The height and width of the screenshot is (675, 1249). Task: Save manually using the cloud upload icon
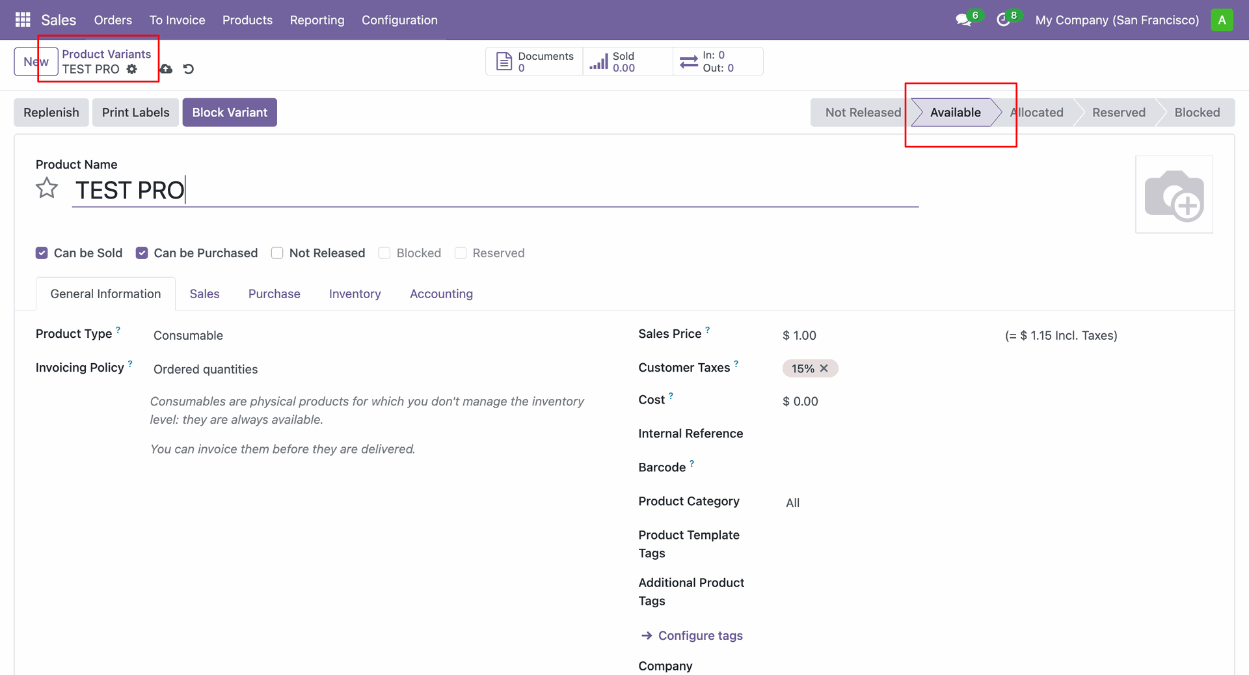pos(167,69)
